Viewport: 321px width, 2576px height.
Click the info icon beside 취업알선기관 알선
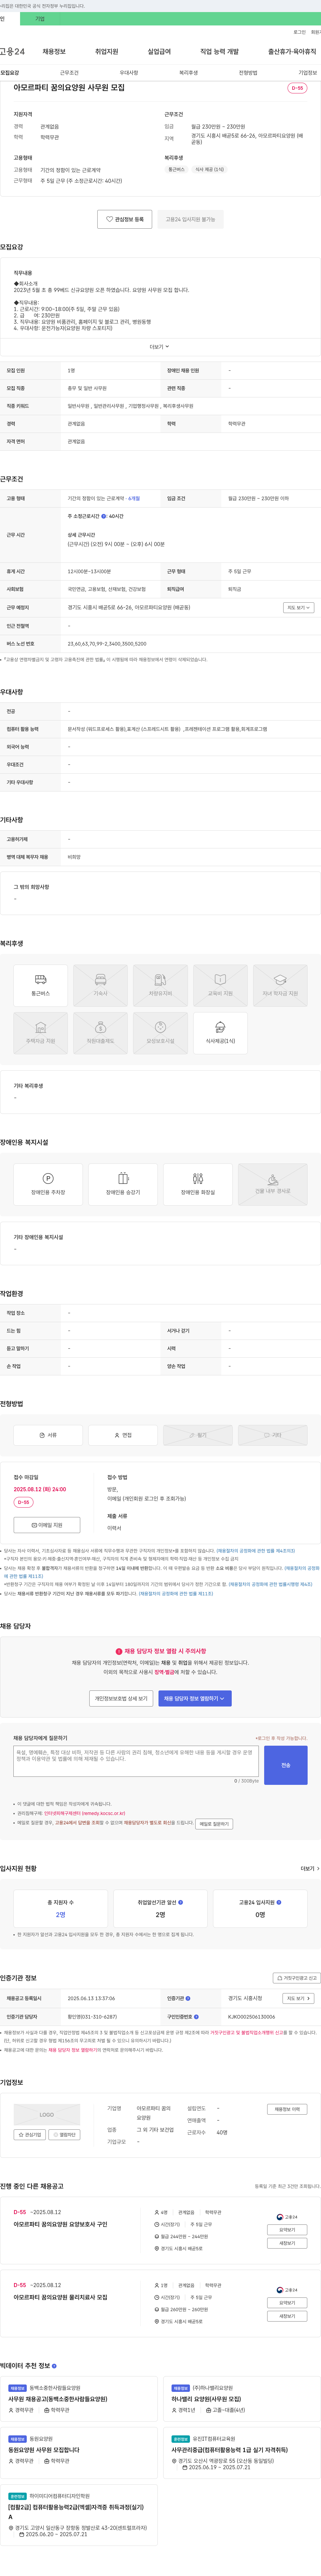click(x=180, y=1902)
